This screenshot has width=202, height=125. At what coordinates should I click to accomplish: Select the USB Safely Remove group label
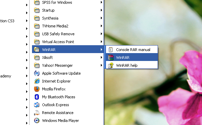(58, 34)
